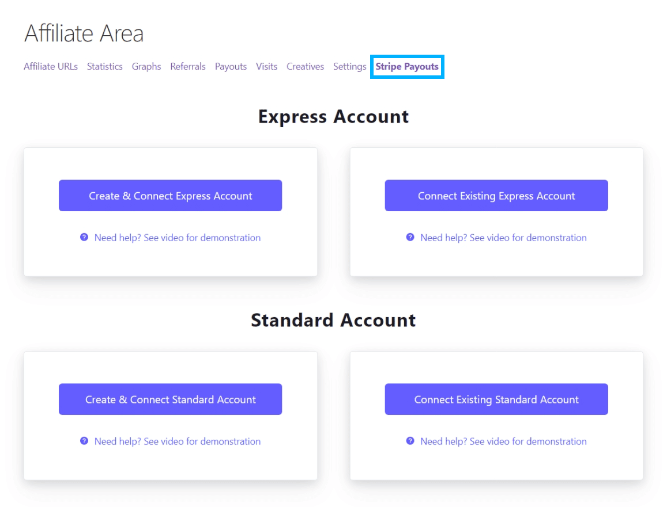Click Connect Existing Standard Account button
This screenshot has height=507, width=667.
click(496, 399)
